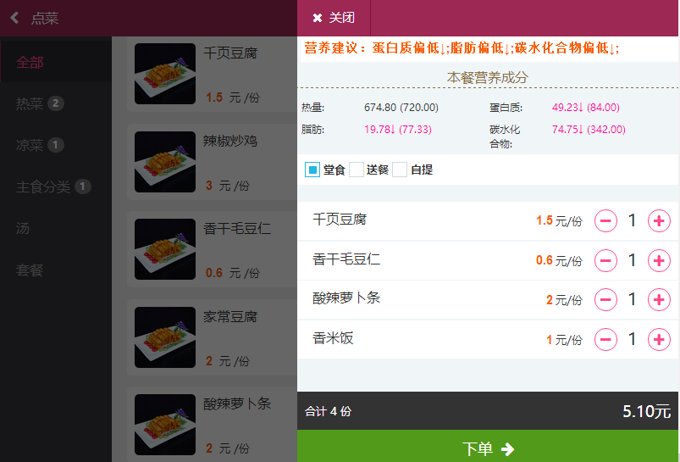The image size is (680, 462).
Task: Select the 主食分类 category
Action: point(43,187)
